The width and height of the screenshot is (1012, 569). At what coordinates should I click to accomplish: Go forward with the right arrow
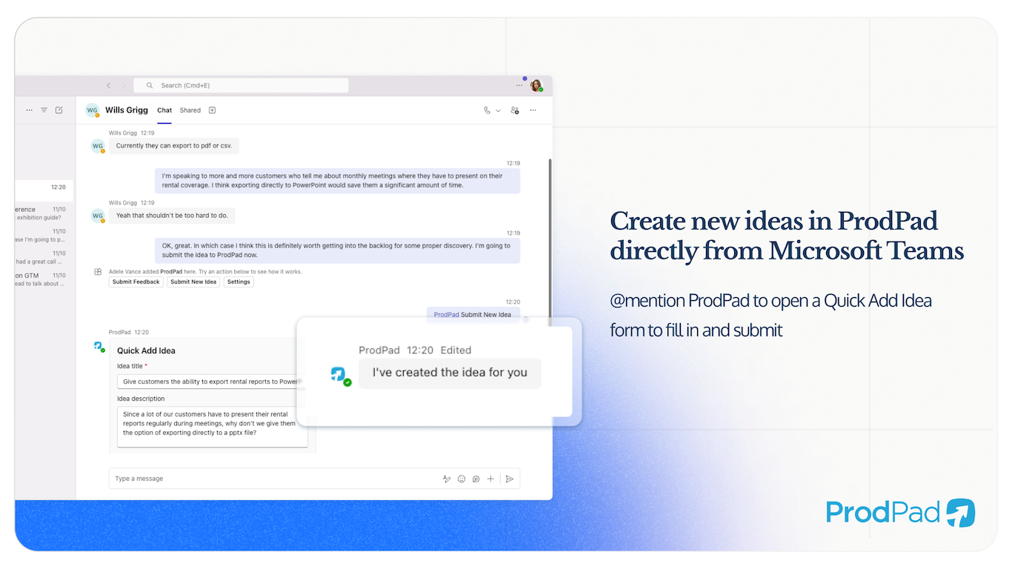124,85
